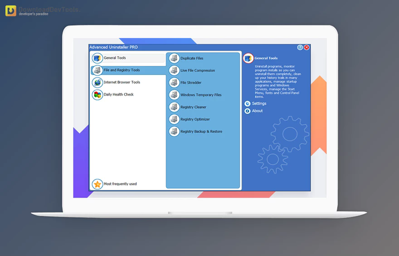The width and height of the screenshot is (399, 256).
Task: Click the Settings gear icon
Action: (x=247, y=104)
